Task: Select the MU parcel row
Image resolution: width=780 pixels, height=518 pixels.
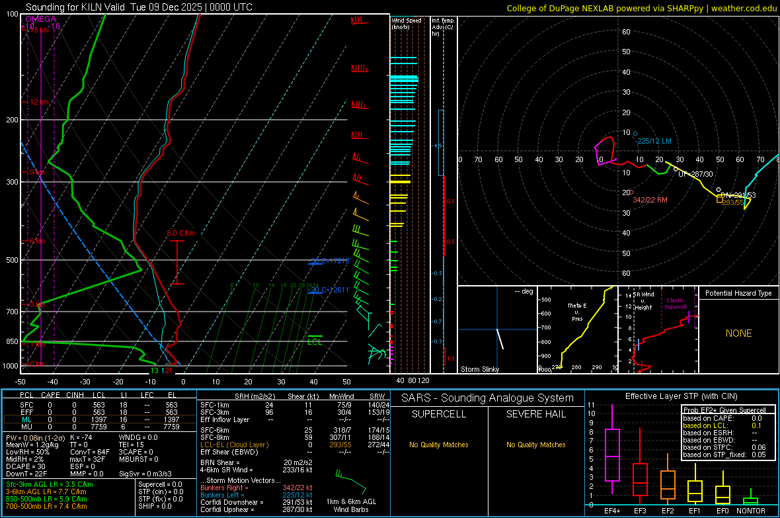Action: 100,427
